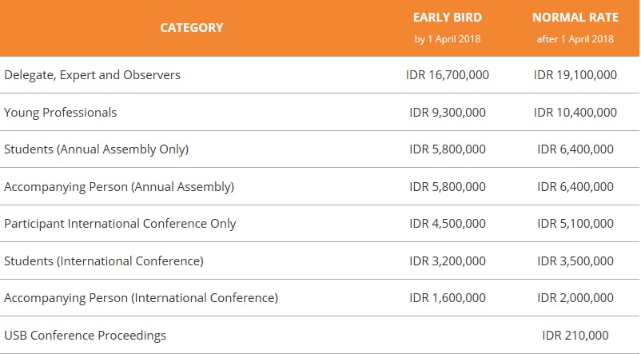
Task: Click the IDR 16,700,000 early bird price
Action: pyautogui.click(x=448, y=75)
